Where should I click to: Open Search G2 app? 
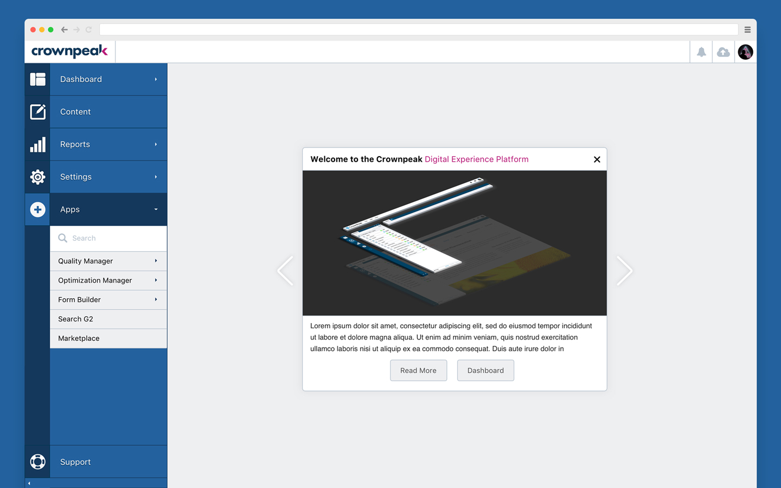pos(108,319)
